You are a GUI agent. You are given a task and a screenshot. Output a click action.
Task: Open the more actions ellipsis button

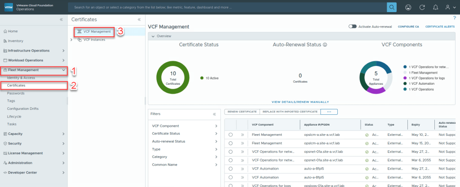coord(329,112)
